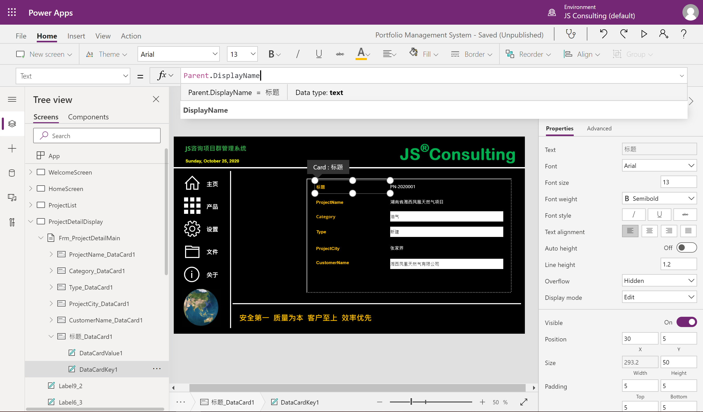Image resolution: width=703 pixels, height=412 pixels.
Task: Open the Align button
Action: click(582, 54)
